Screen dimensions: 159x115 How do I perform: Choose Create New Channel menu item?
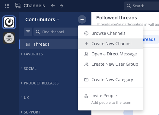click(x=110, y=44)
